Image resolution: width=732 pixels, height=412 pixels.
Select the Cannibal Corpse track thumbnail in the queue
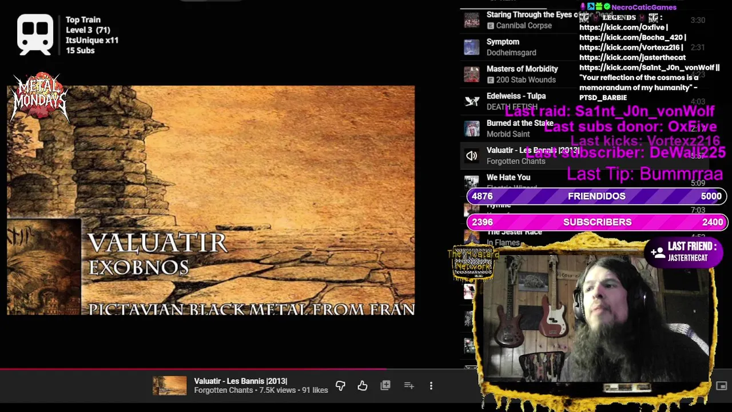point(472,20)
